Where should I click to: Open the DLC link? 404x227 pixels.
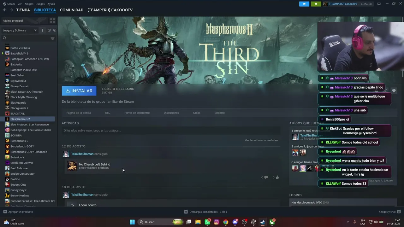[x=108, y=113]
